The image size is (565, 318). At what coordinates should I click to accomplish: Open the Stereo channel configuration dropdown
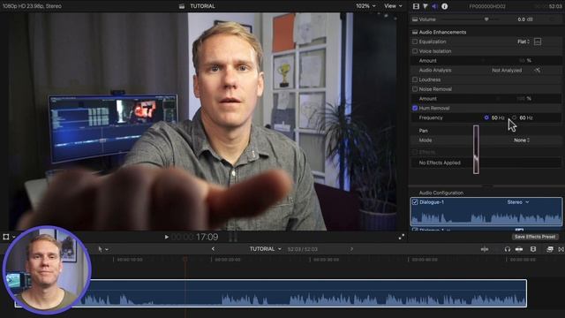click(x=518, y=202)
